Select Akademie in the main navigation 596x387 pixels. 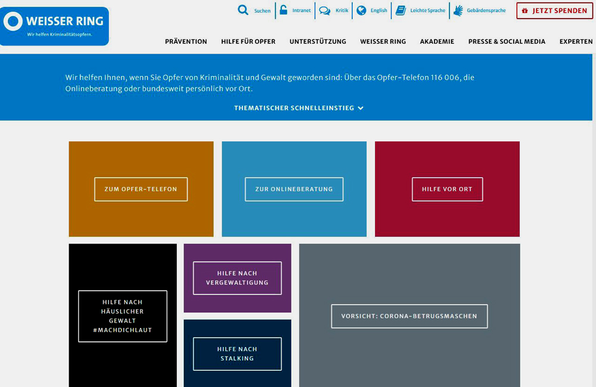click(x=437, y=42)
